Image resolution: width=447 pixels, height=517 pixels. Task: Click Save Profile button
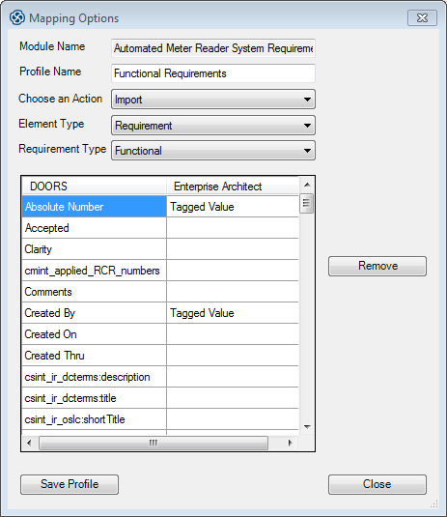click(x=70, y=484)
